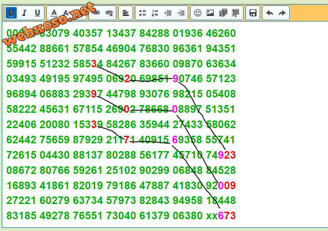Screen dimensions: 328x231
Task: Toggle bold formatting off
Action: tap(12, 13)
